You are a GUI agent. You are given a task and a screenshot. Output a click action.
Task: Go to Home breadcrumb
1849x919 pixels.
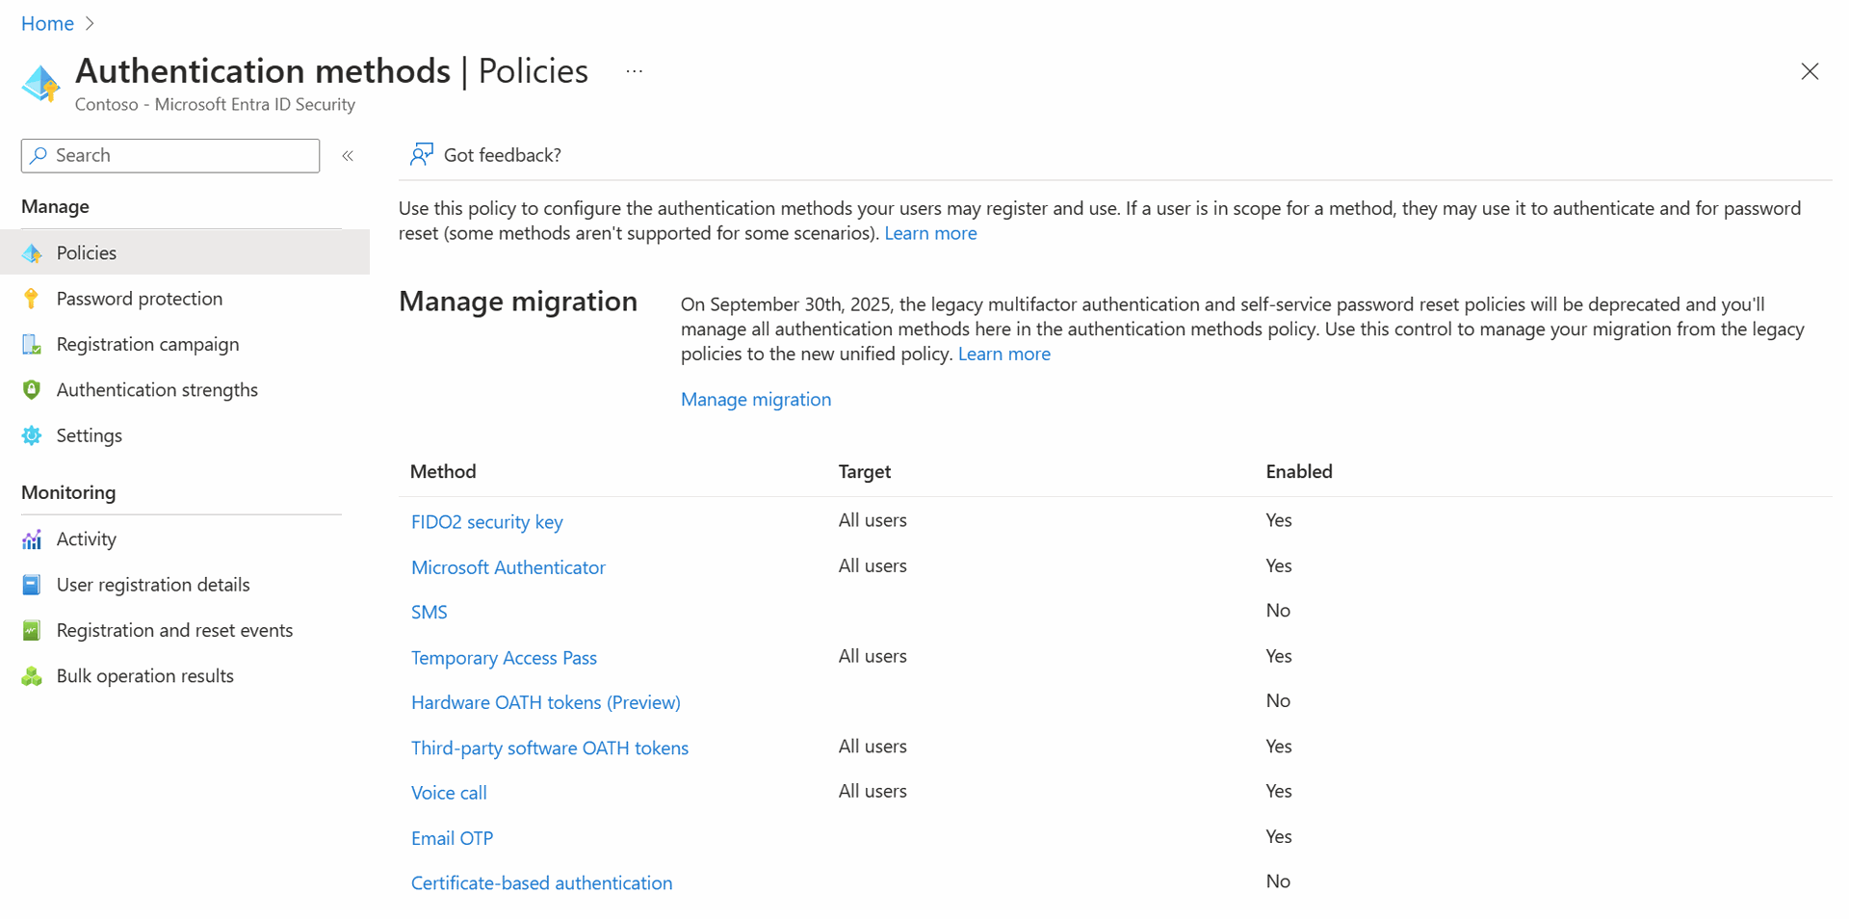[47, 23]
